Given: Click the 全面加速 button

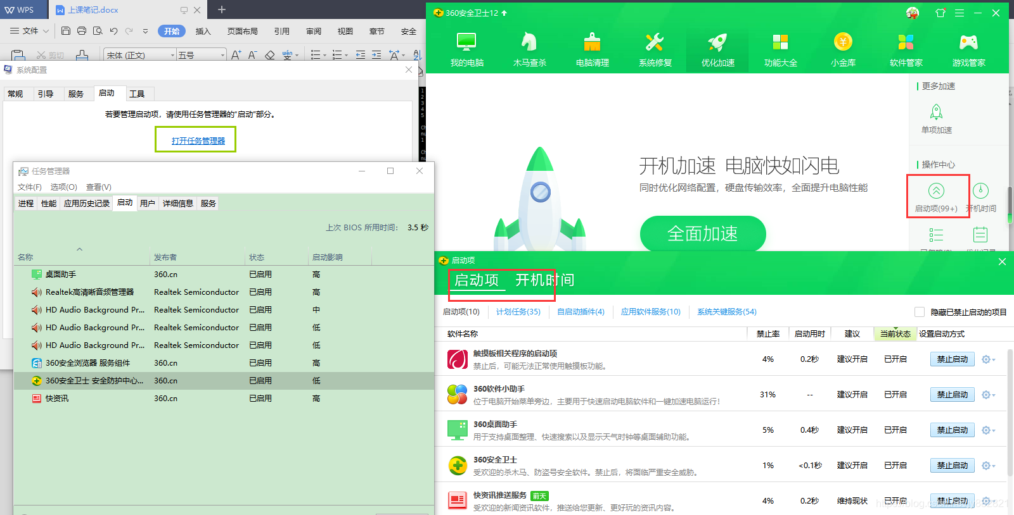Looking at the screenshot, I should [x=703, y=233].
